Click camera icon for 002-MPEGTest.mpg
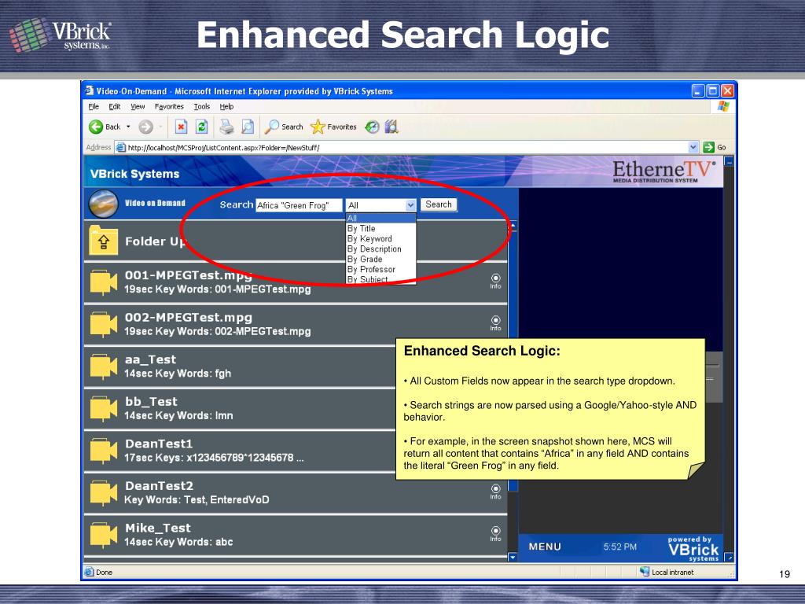 pos(104,324)
